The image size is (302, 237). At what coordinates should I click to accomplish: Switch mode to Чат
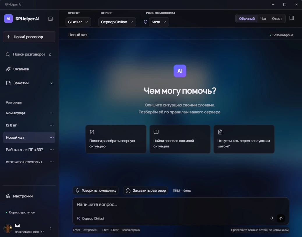click(263, 19)
